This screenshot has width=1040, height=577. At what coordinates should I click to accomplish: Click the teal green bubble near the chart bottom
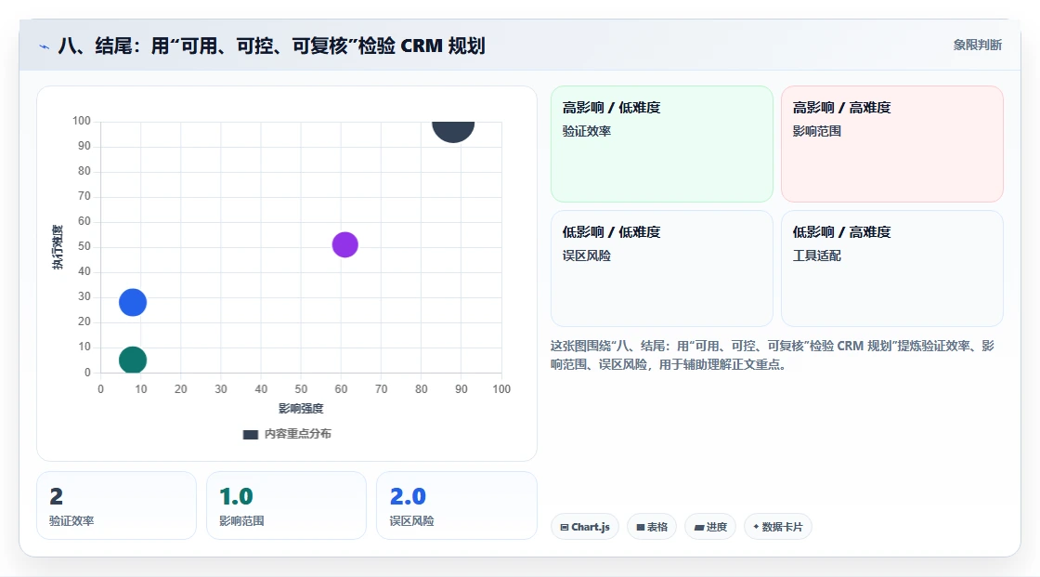pyautogui.click(x=133, y=360)
